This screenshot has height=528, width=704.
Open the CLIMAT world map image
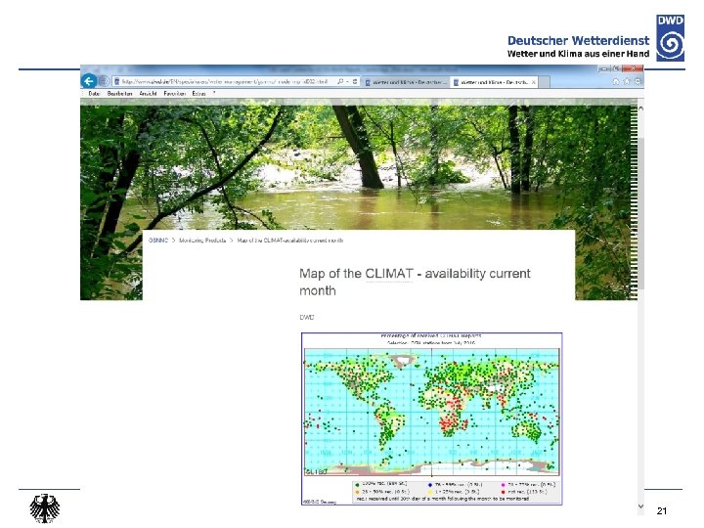tap(431, 418)
